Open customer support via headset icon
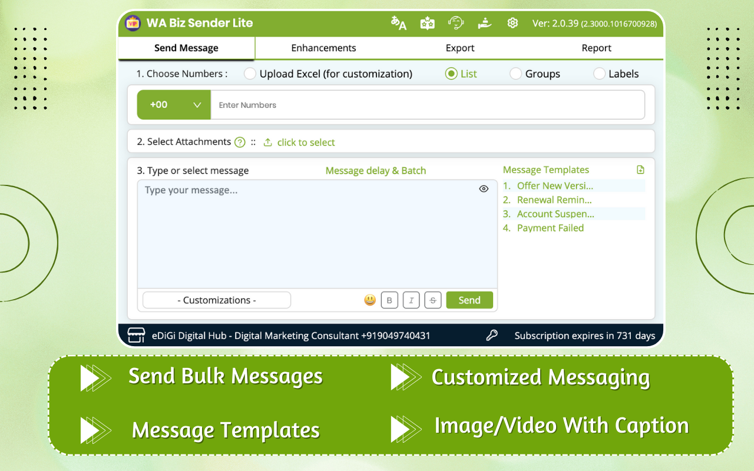This screenshot has height=471, width=754. point(455,22)
